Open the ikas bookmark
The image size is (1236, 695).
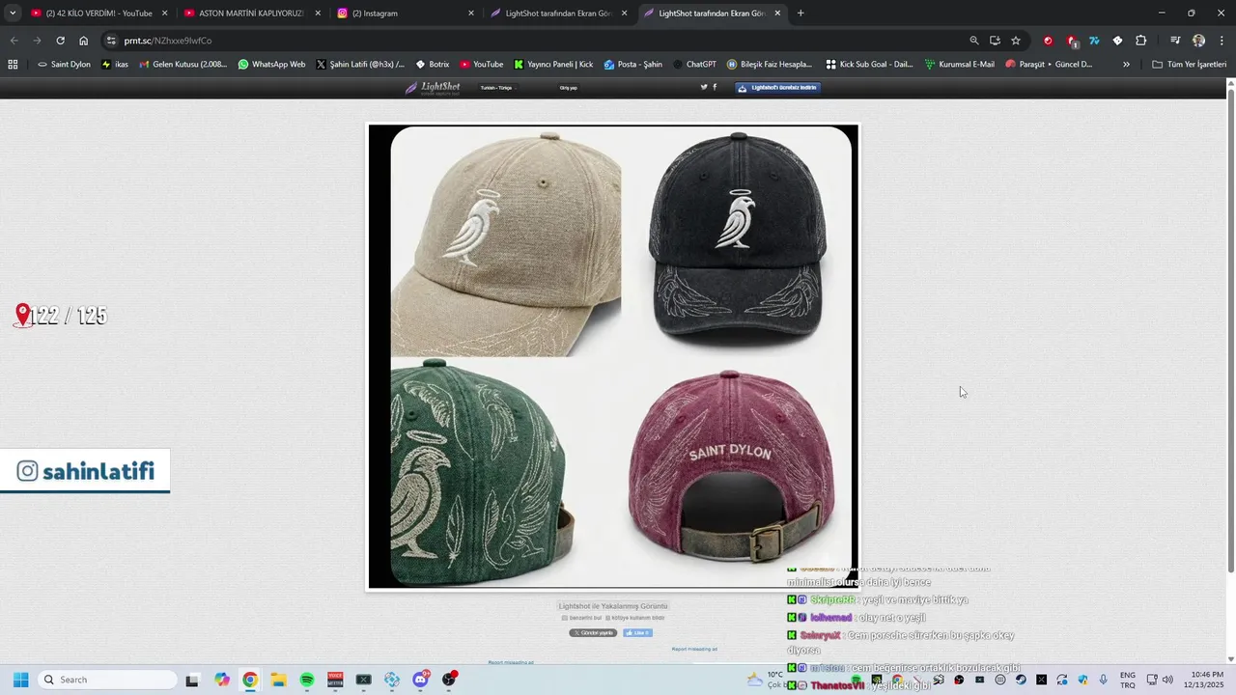tap(115, 65)
